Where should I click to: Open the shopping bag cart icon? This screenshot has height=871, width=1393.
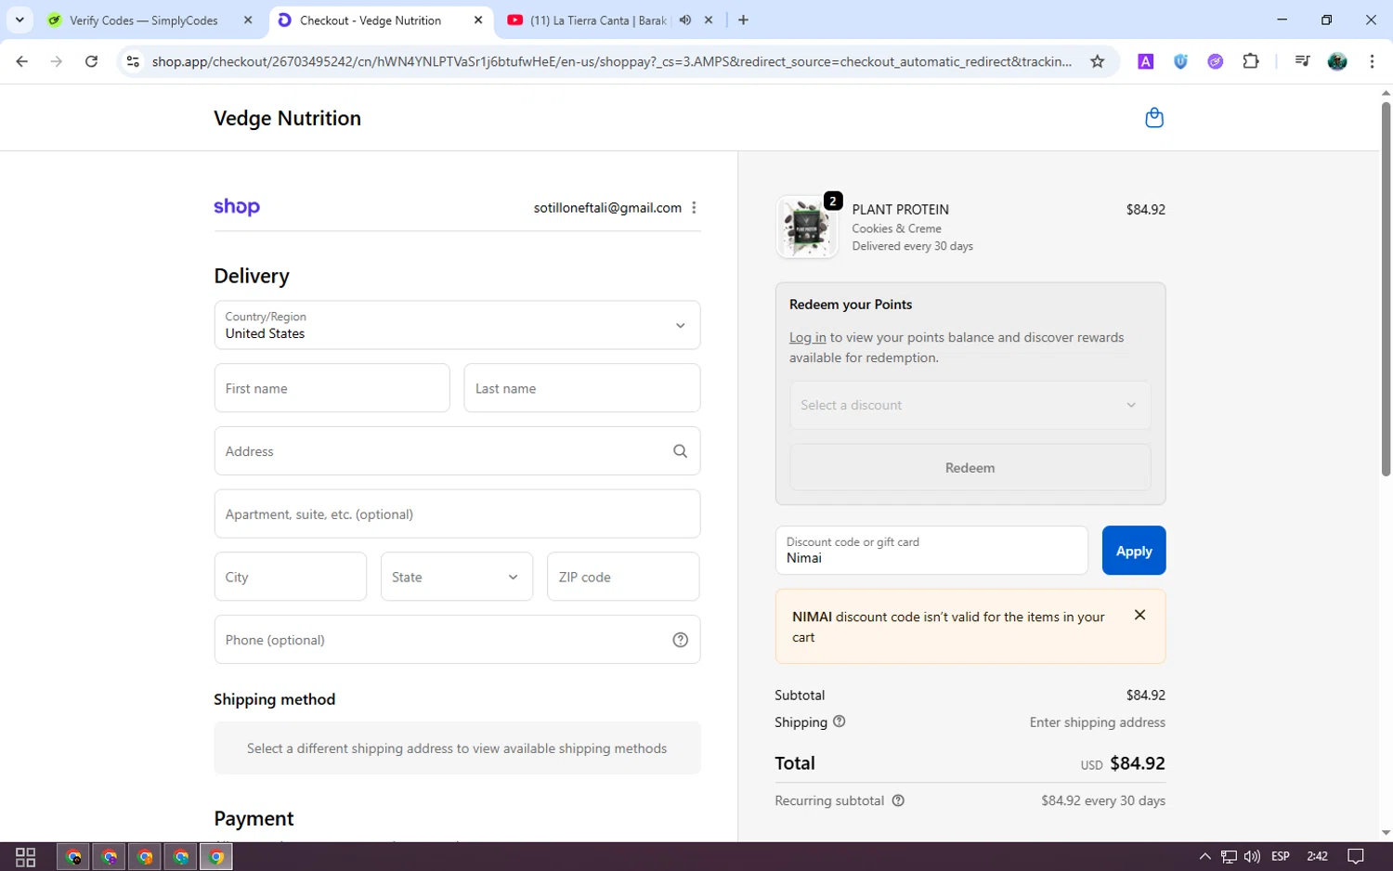(1154, 118)
